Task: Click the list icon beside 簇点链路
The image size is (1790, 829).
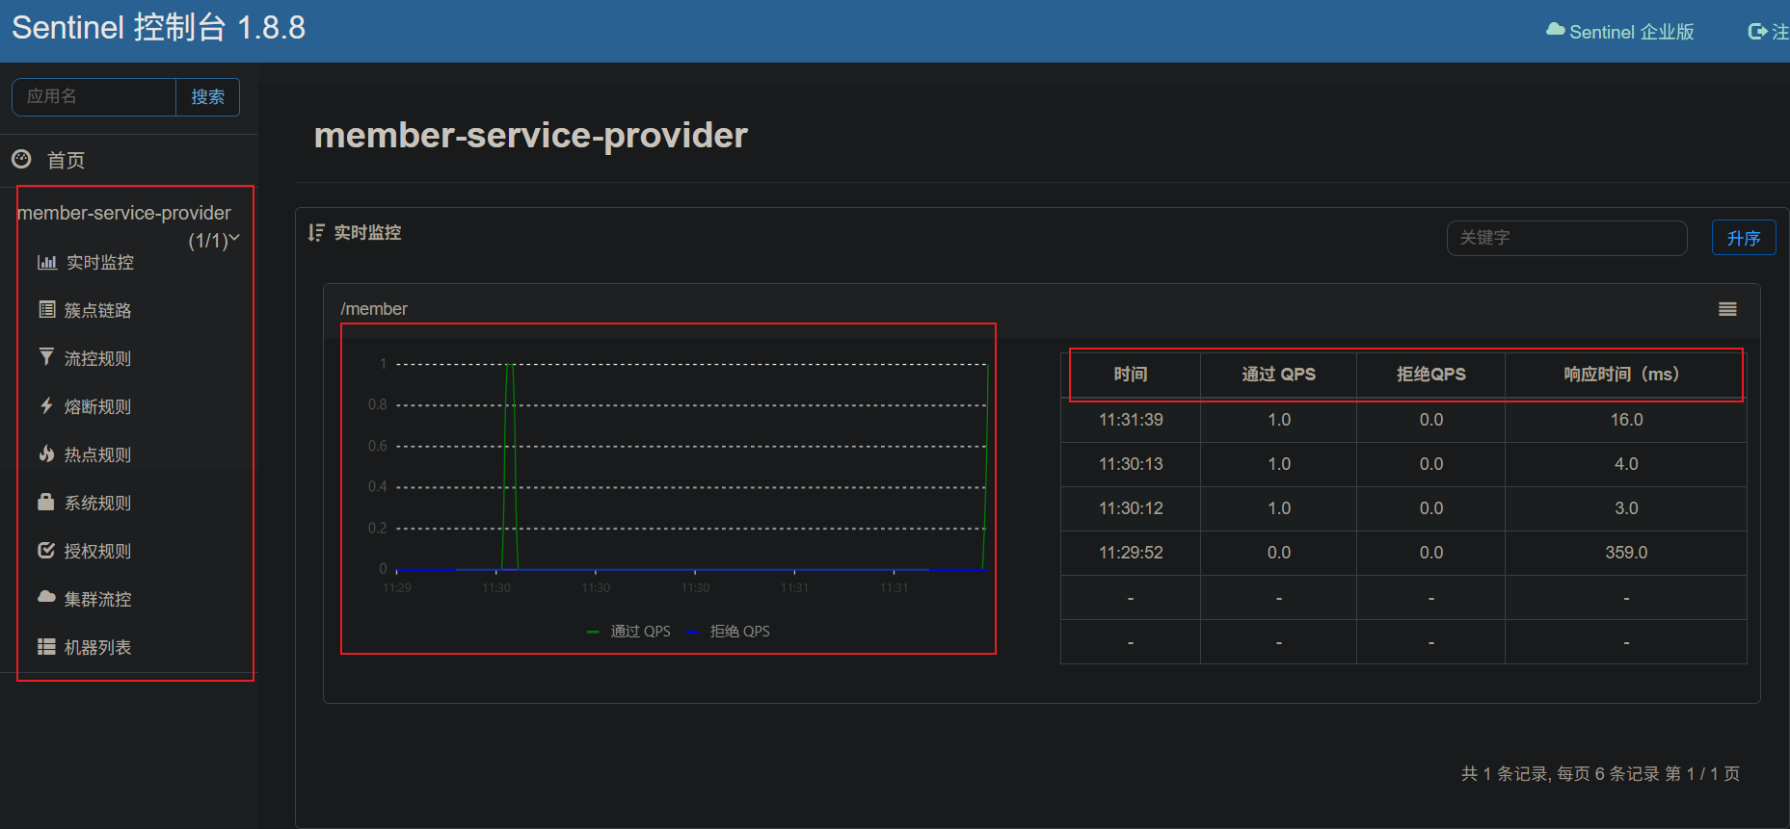Action: [x=46, y=310]
